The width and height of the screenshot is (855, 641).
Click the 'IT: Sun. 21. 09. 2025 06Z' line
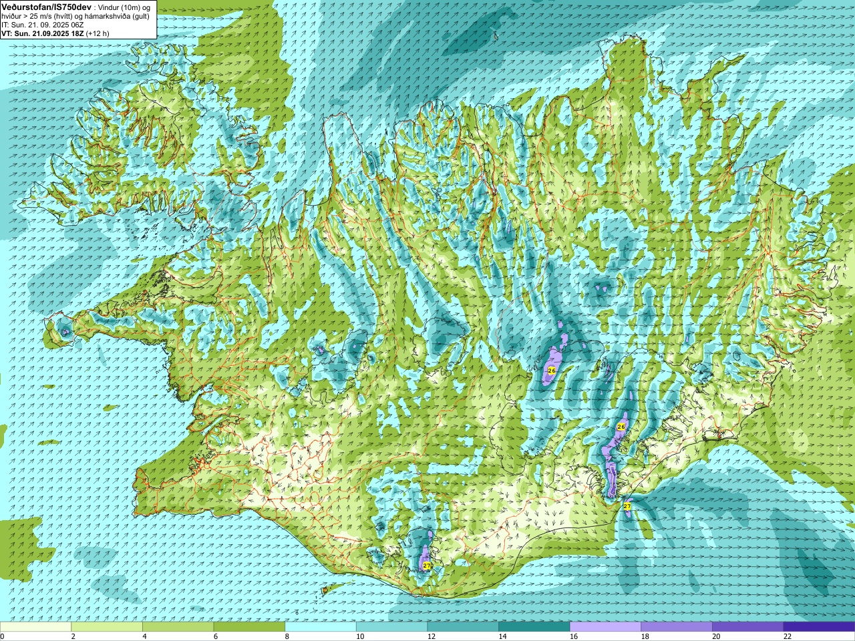pos(43,24)
